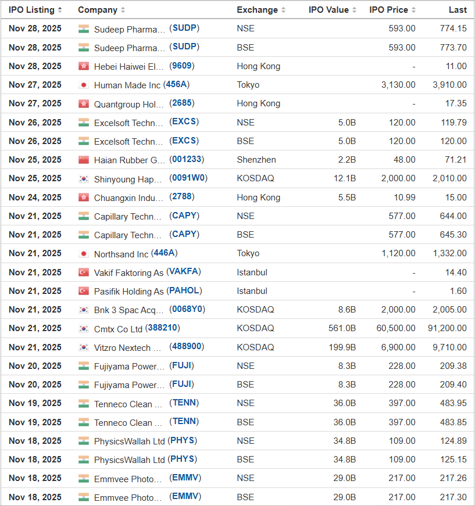Click the 60,500.00 IPO price cell
The image size is (475, 506).
click(x=396, y=328)
